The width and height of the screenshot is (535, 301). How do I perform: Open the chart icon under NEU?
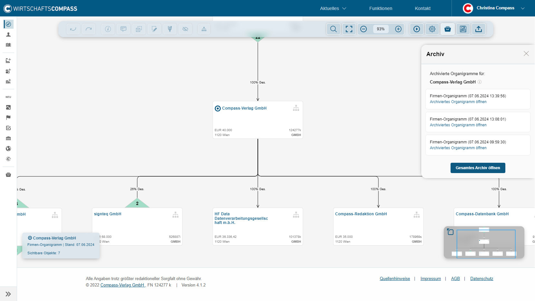click(x=8, y=107)
